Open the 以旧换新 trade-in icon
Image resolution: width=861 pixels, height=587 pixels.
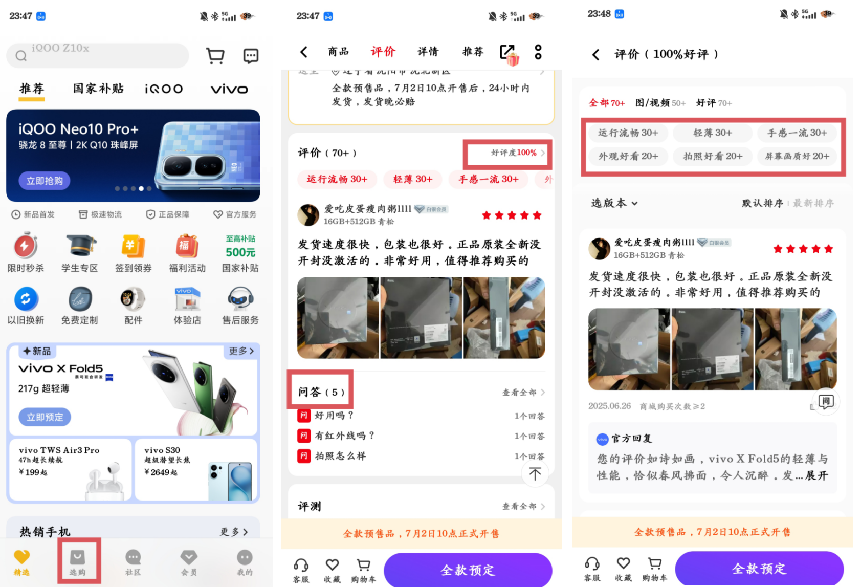pyautogui.click(x=26, y=306)
